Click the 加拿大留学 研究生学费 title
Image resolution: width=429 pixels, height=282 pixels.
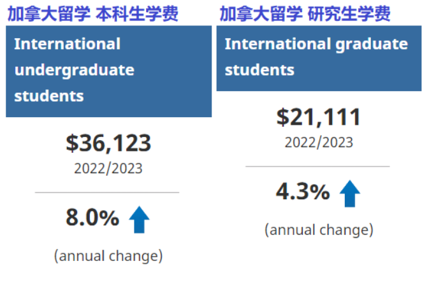(305, 13)
